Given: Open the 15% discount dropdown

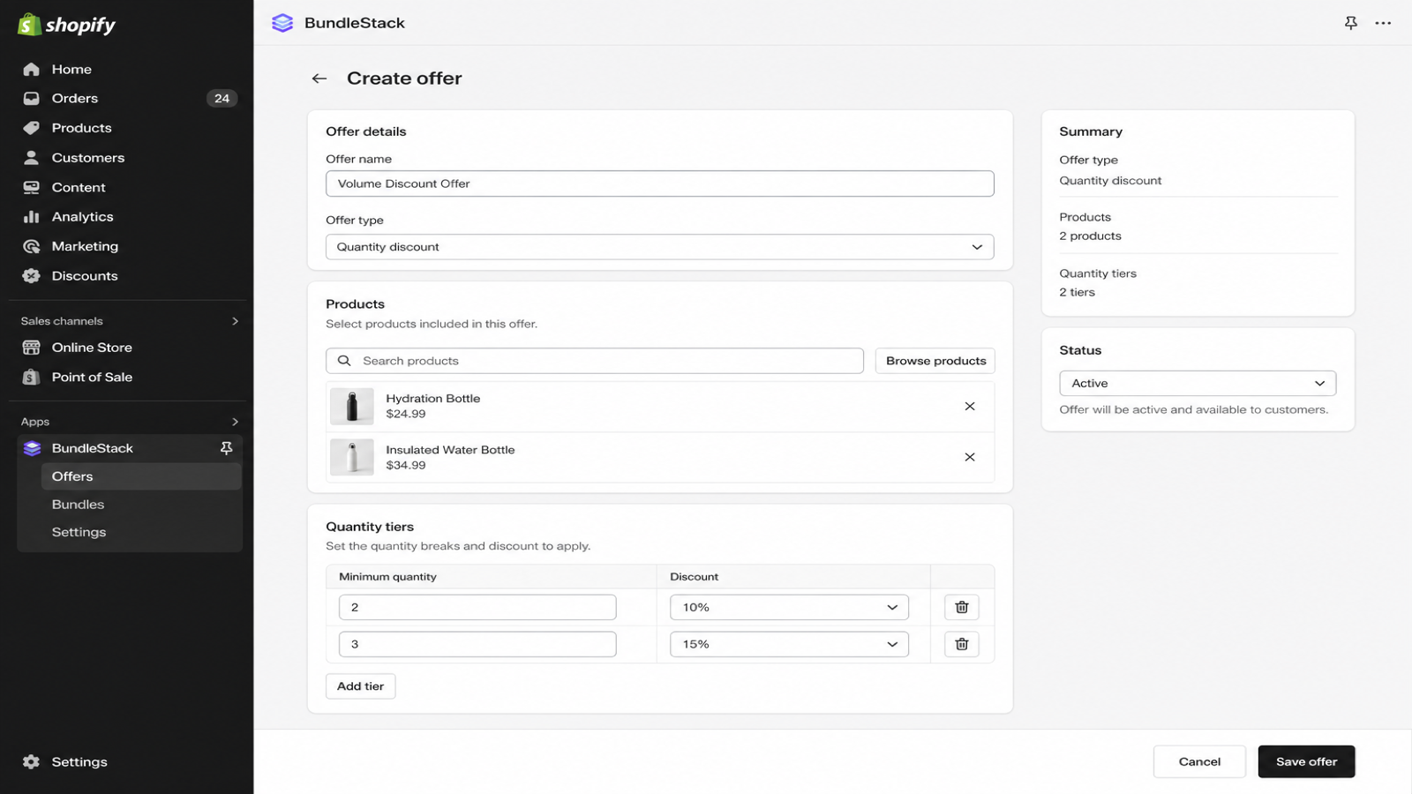Looking at the screenshot, I should [789, 644].
